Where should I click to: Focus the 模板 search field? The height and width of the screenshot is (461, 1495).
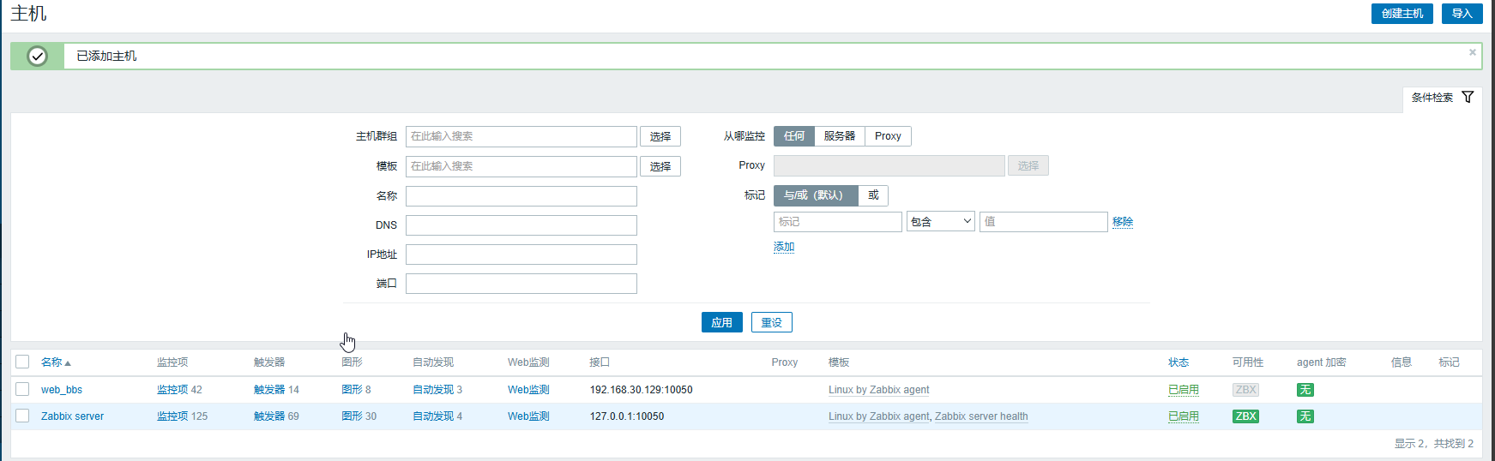coord(521,166)
